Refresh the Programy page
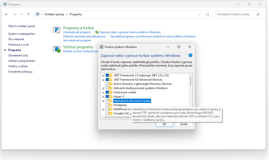This screenshot has width=269, height=160. [x=208, y=14]
